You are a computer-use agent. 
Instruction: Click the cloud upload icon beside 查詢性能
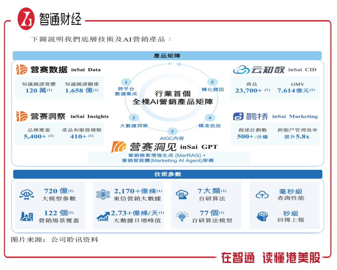pyautogui.click(x=262, y=195)
